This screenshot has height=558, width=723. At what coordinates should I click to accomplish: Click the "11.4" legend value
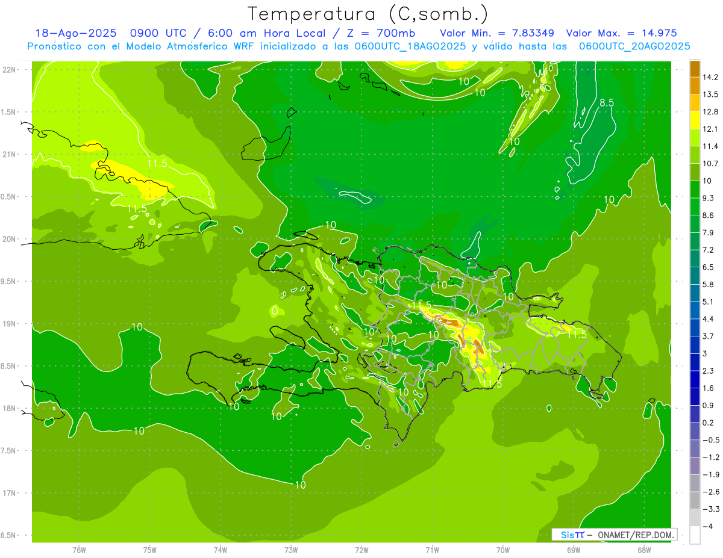pos(710,146)
